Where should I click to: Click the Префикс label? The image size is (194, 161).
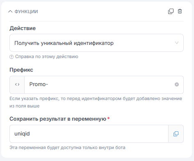click(21, 70)
